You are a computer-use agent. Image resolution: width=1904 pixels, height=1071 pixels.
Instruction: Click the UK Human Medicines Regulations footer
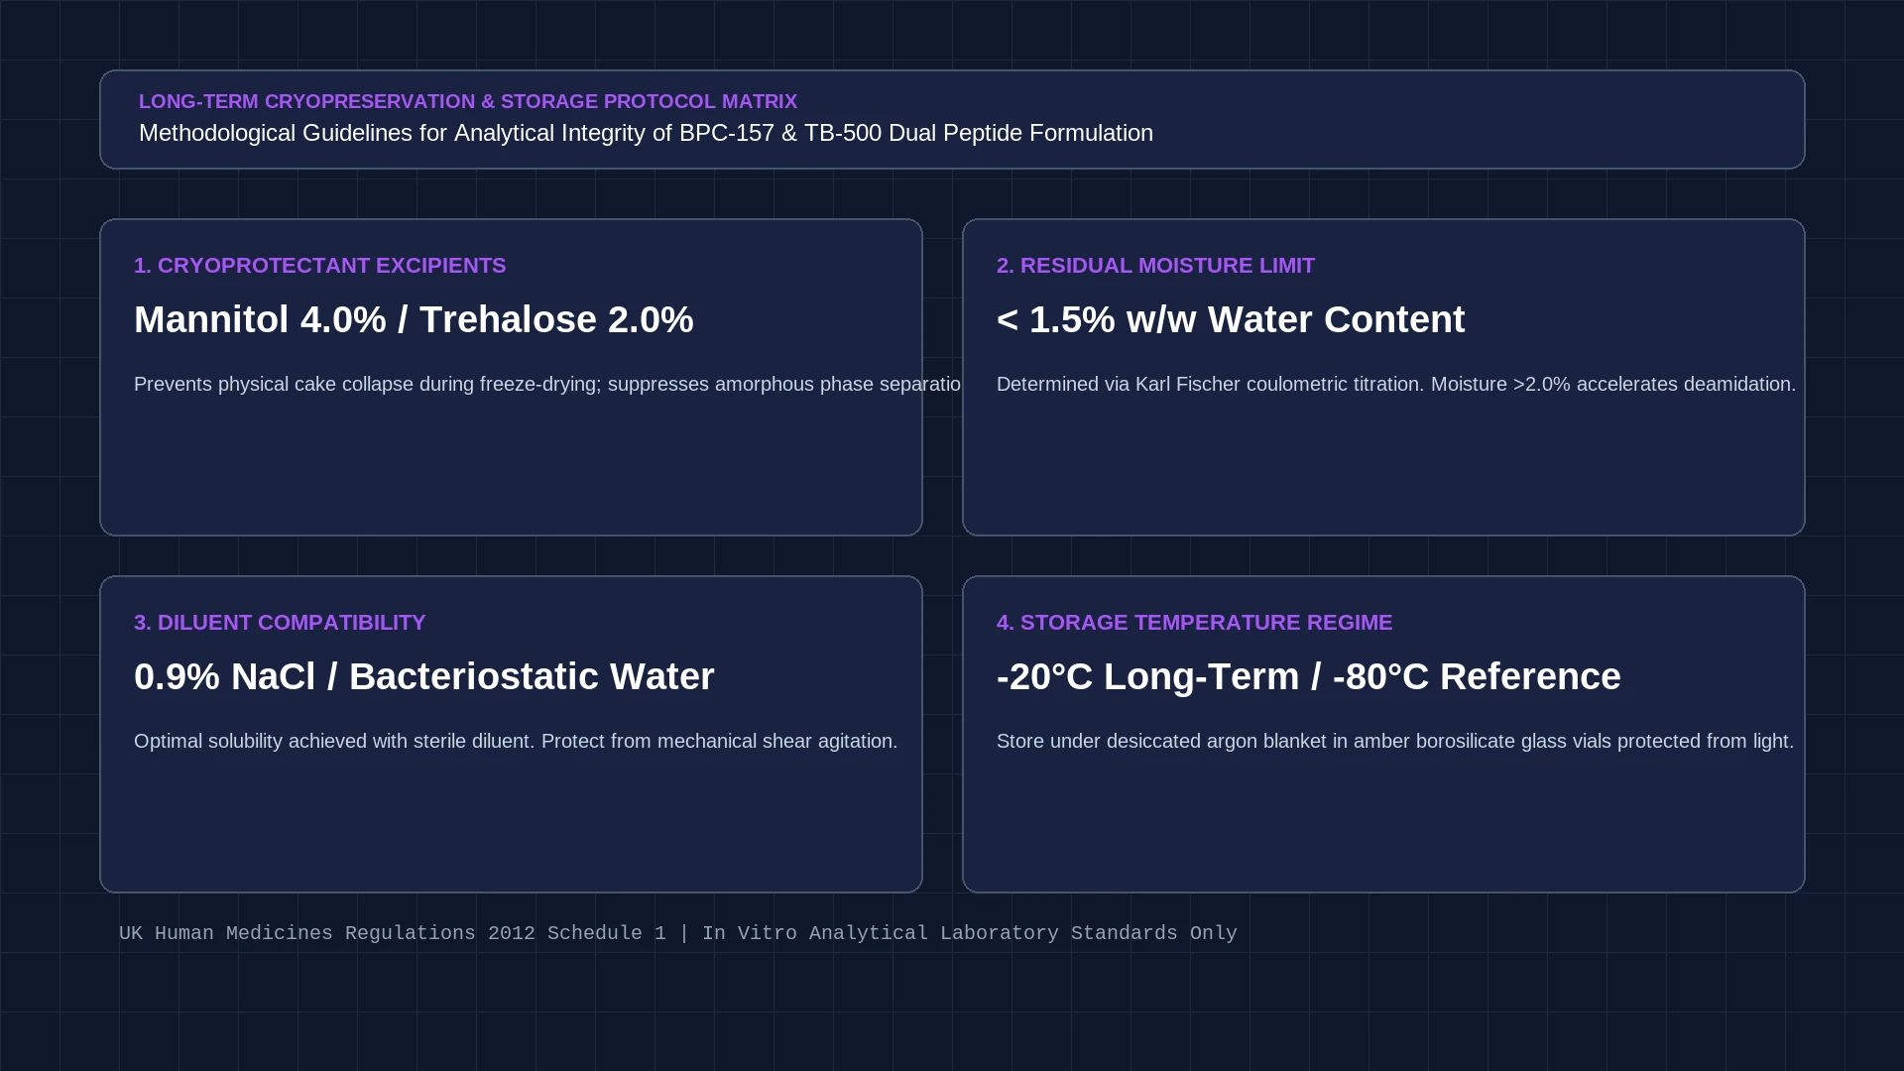[x=678, y=933]
